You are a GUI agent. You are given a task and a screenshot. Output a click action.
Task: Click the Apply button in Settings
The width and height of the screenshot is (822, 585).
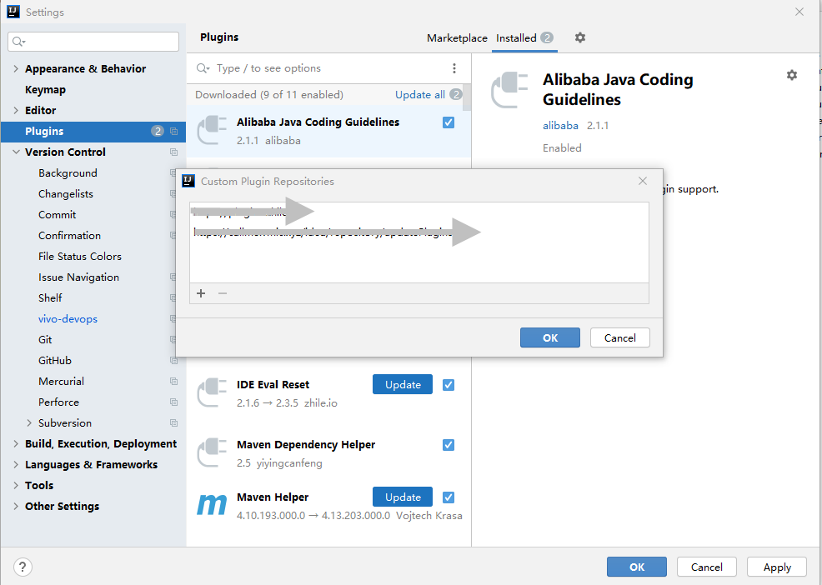click(x=777, y=567)
